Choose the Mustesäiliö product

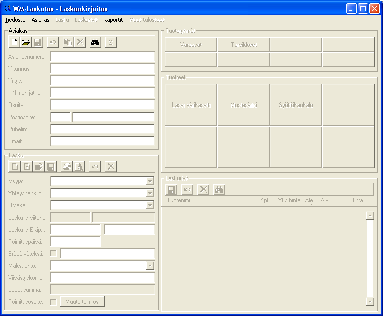[243, 105]
